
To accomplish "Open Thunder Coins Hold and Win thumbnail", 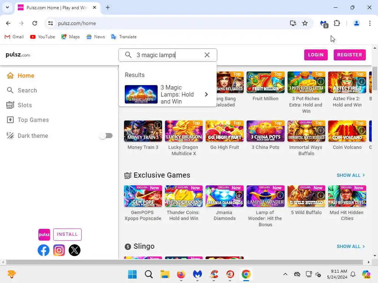I will (184, 196).
